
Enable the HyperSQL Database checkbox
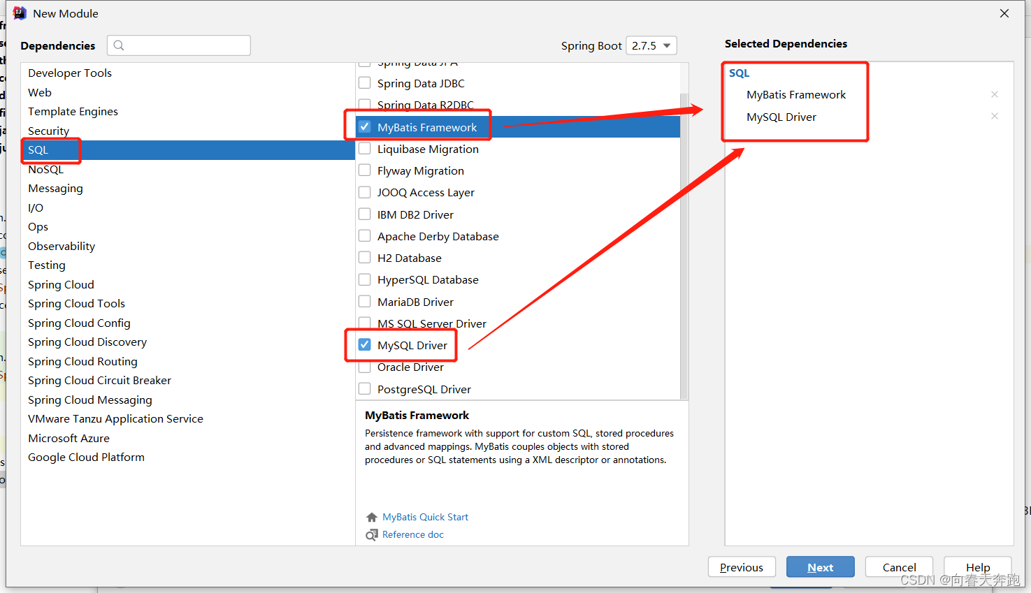[x=365, y=279]
